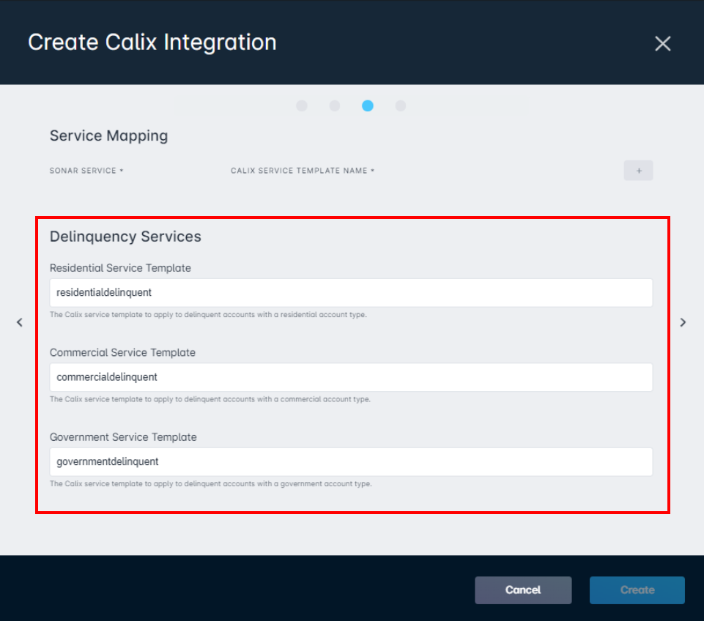Go to previous step with left chevron
Screen dimensions: 704x621
click(x=19, y=322)
